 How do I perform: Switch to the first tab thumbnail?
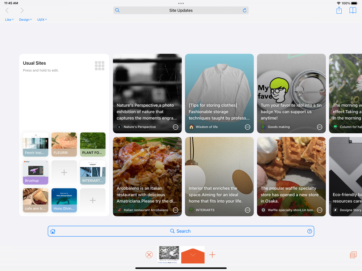point(169,254)
